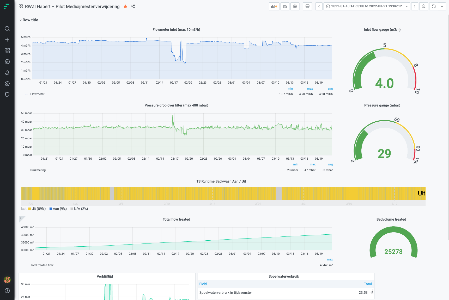Toggle Uit (89%) legend entry
449x300 pixels.
pyautogui.click(x=37, y=209)
